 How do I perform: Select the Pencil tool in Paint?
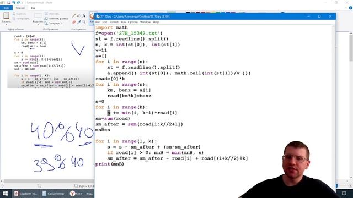click(x=74, y=15)
